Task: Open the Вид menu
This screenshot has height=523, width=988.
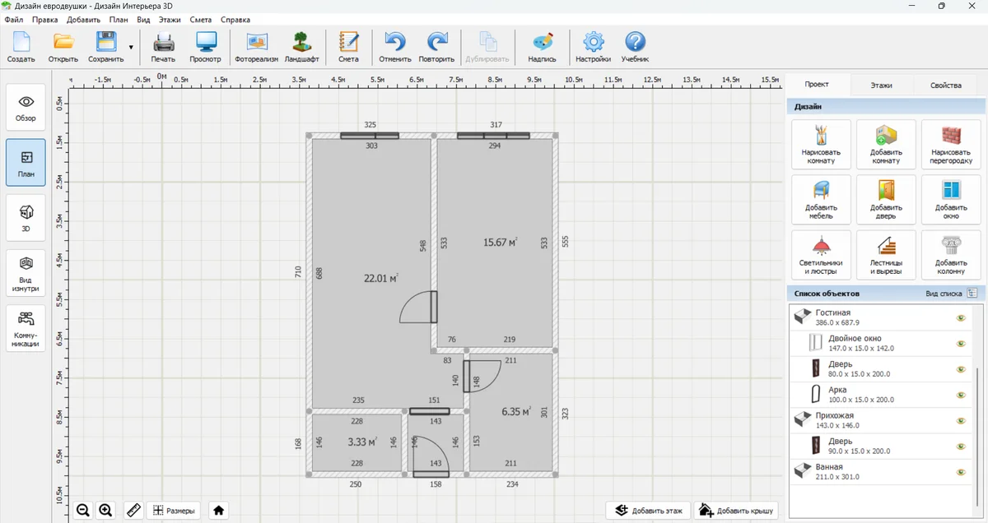Action: pyautogui.click(x=143, y=19)
